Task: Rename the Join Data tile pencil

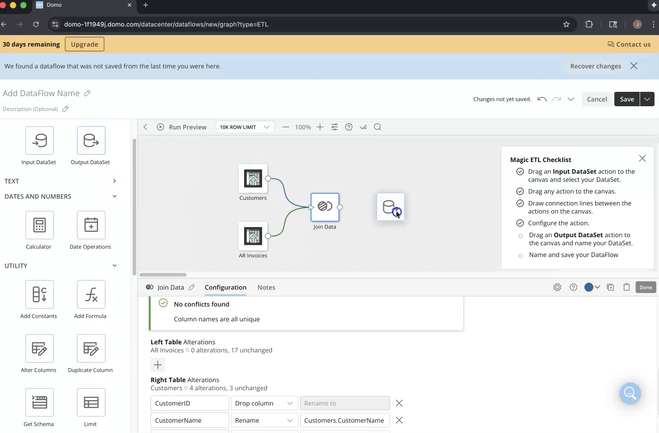Action: pos(191,287)
